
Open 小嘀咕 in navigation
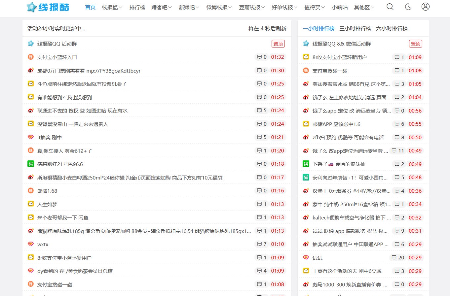coord(340,7)
